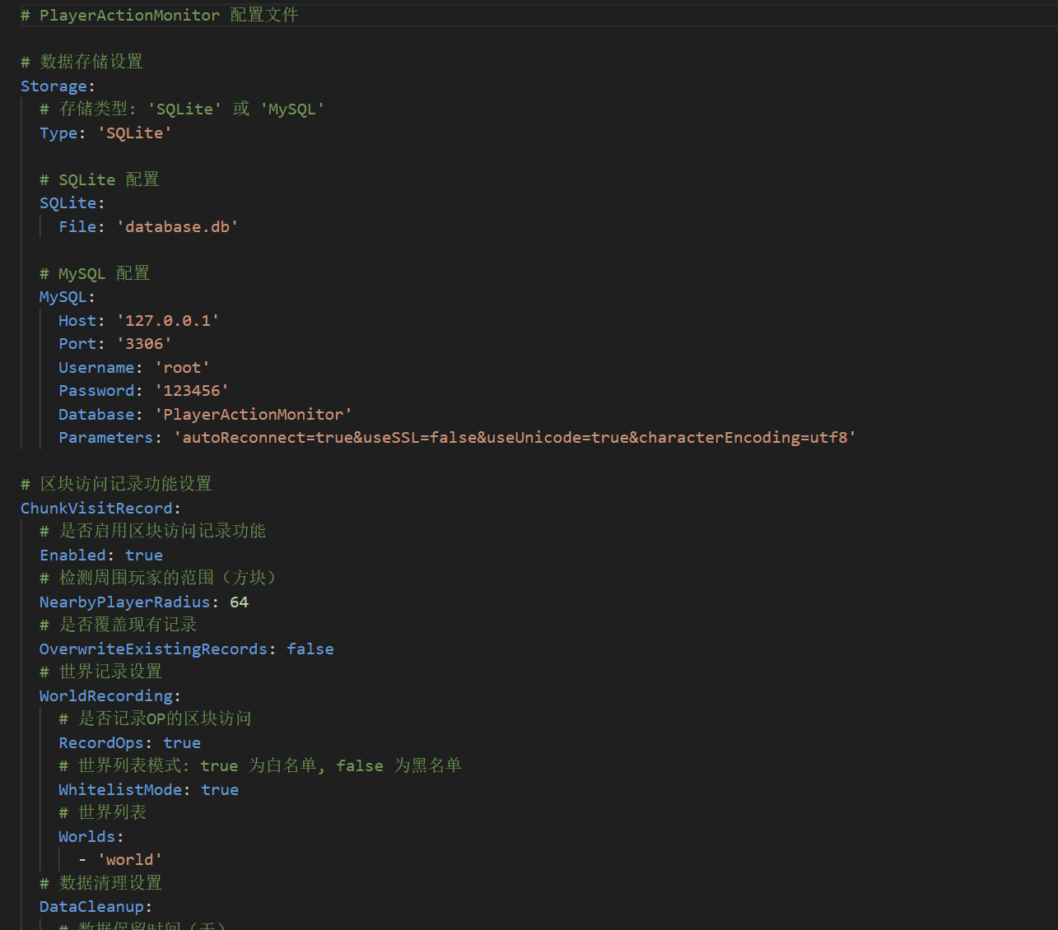This screenshot has height=930, width=1058.
Task: Click the 'SQLite:' section key
Action: pyautogui.click(x=72, y=202)
